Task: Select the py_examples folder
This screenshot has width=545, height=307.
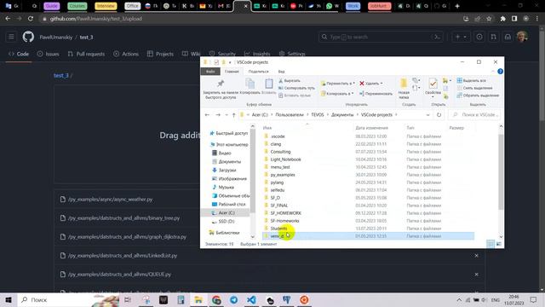Action: pos(283,175)
